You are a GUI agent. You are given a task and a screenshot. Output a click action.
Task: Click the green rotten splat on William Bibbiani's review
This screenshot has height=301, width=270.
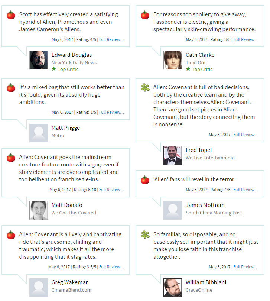coord(145,235)
